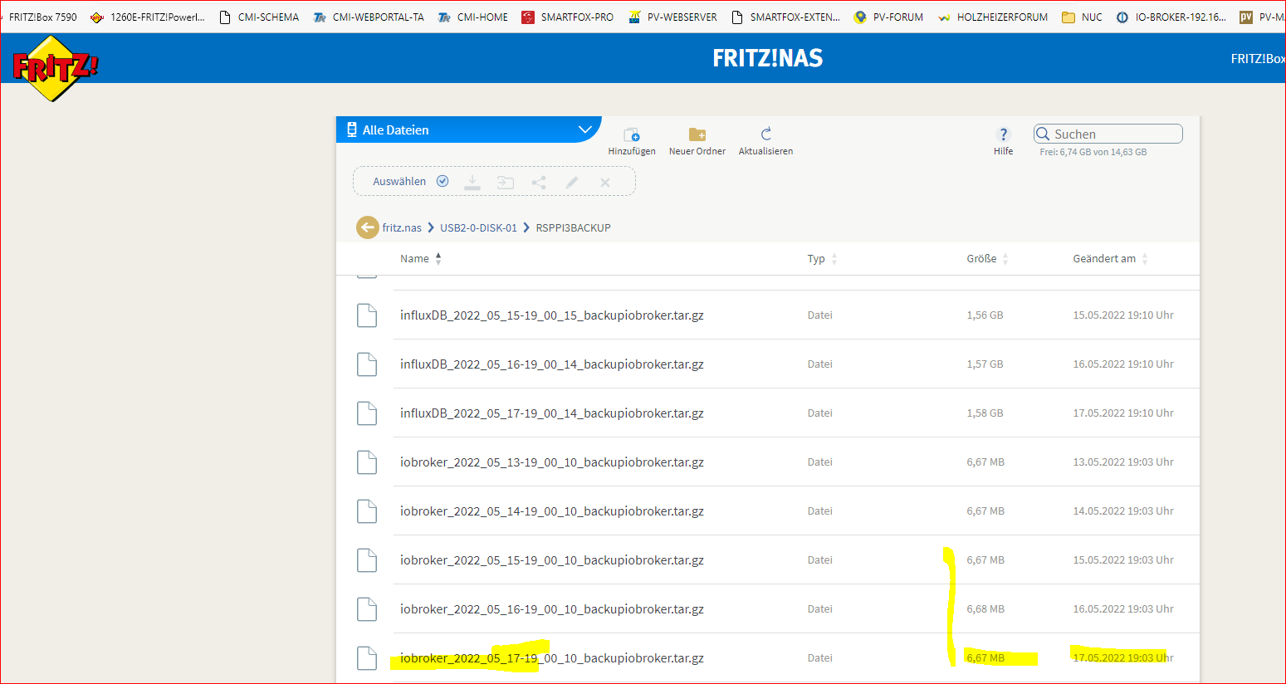This screenshot has height=684, width=1286.
Task: Open influxDB_2022_05_17-19_00_14_backupiobroker.tar.gz
Action: pyautogui.click(x=552, y=413)
